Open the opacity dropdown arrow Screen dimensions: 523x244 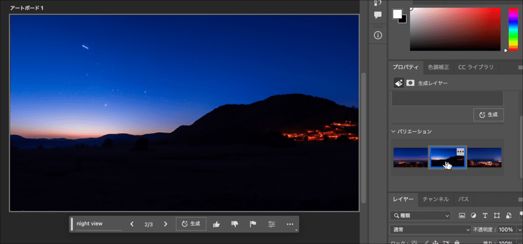519,230
